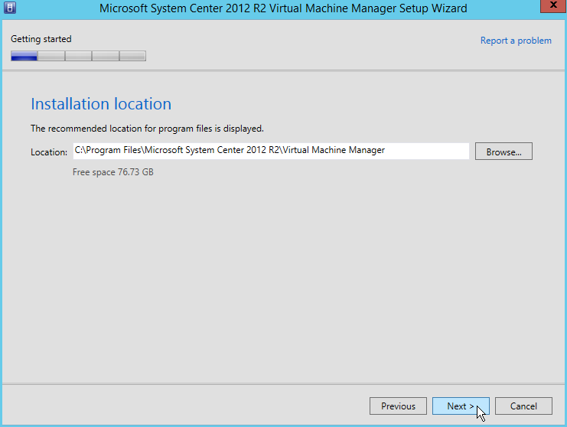Click the fourth progress bar segment
The width and height of the screenshot is (567, 427).
point(105,56)
